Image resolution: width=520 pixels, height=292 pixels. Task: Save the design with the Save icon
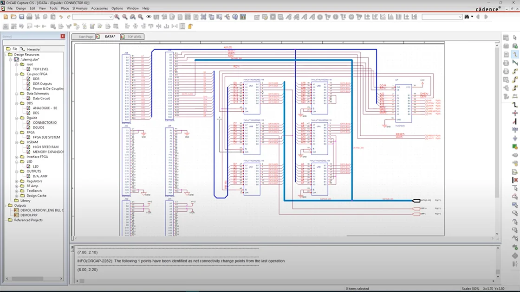click(x=21, y=18)
